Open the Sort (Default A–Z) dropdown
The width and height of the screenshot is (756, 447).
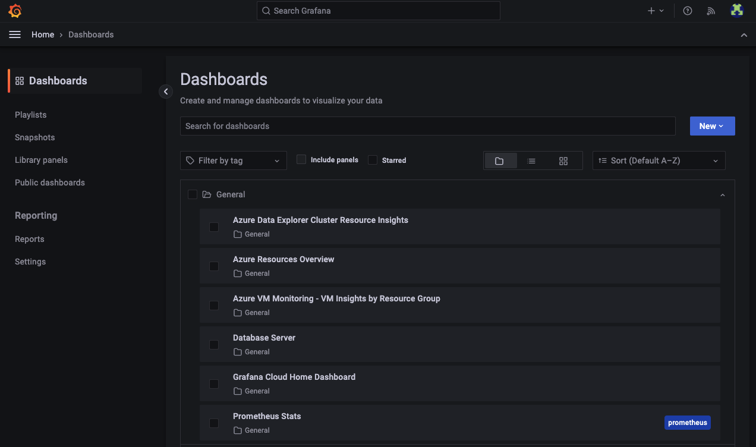[x=659, y=160]
